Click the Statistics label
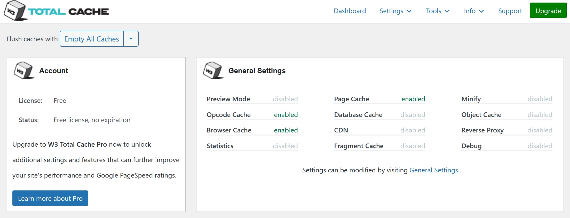 (x=220, y=146)
